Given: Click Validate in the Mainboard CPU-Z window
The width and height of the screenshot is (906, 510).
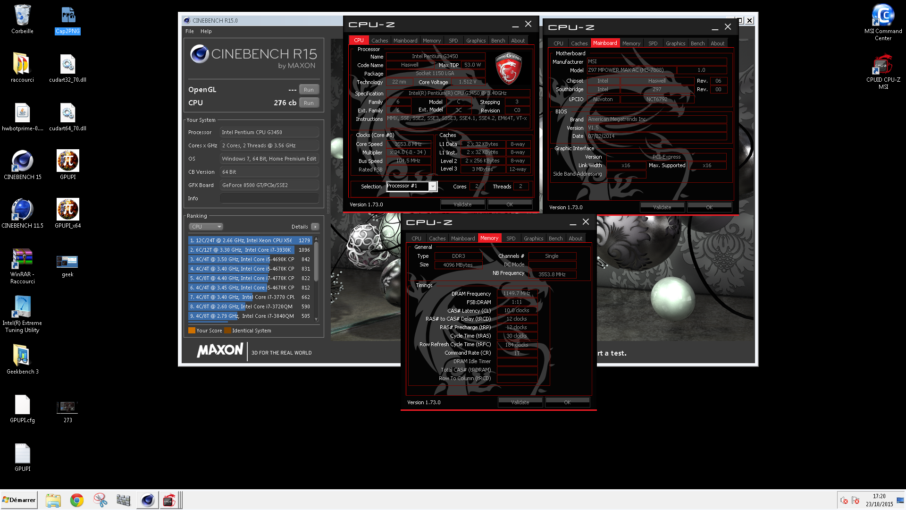Looking at the screenshot, I should [662, 207].
